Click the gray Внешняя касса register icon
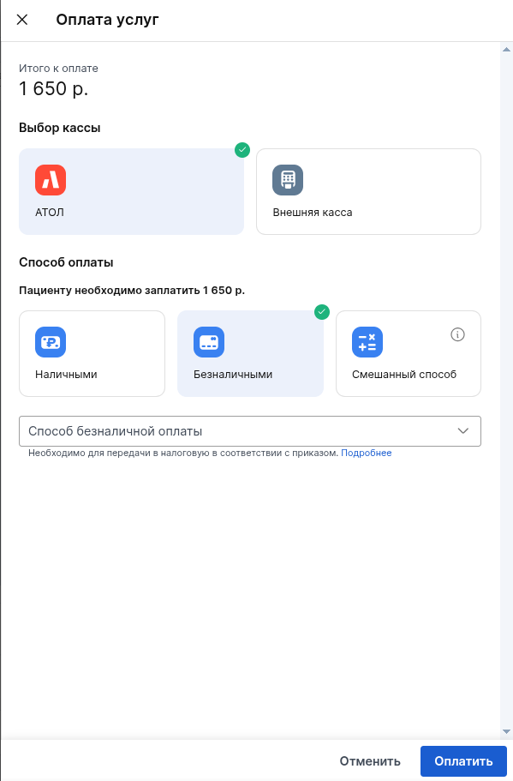Viewport: 513px width, 781px height. coord(288,180)
